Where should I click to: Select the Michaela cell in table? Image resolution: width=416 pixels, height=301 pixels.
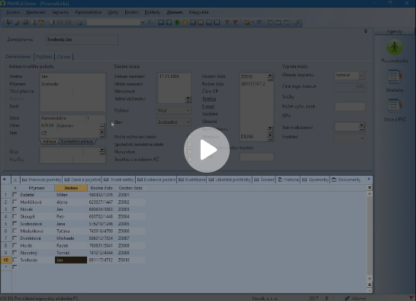pos(71,238)
